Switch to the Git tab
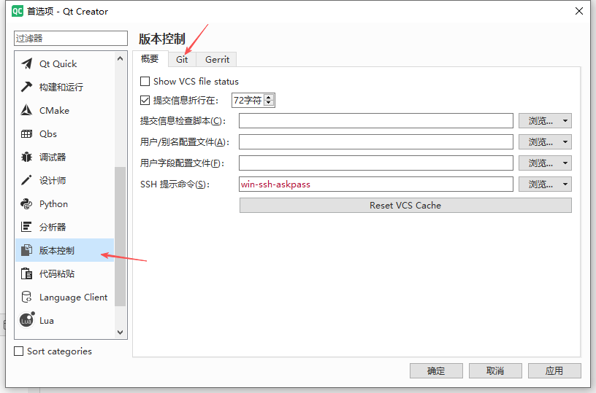The image size is (596, 393). 182,60
